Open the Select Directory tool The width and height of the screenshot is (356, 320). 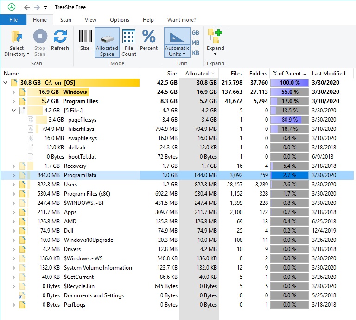click(x=17, y=43)
